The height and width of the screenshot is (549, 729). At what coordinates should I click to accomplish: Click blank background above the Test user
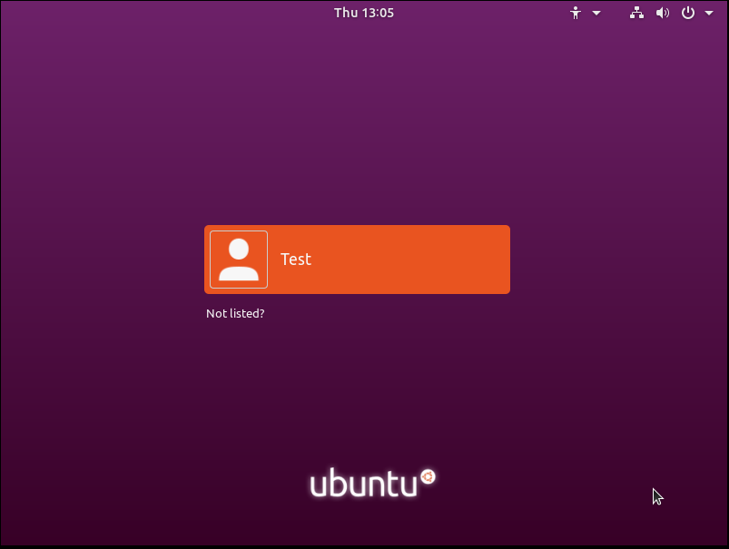pos(363,136)
